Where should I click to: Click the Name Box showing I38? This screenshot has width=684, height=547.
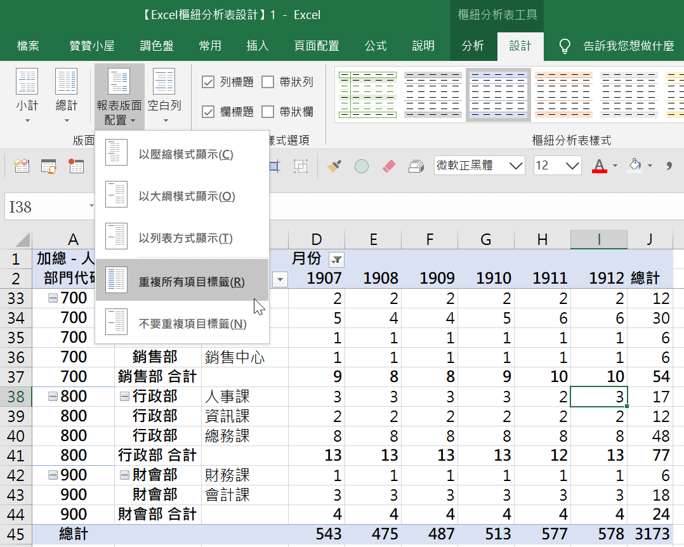(x=51, y=207)
